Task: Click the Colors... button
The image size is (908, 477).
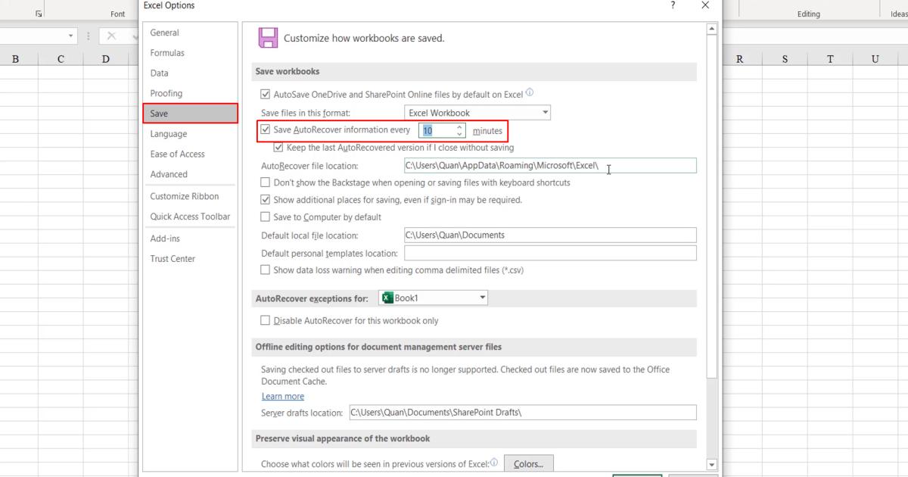Action: pyautogui.click(x=528, y=463)
